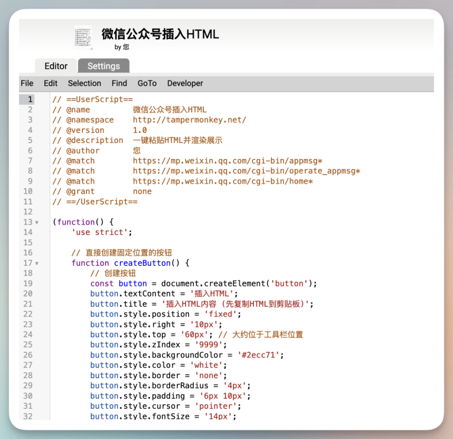Viewport: 453px width, 439px height.
Task: Click the 'use strict' string
Action: click(100, 232)
